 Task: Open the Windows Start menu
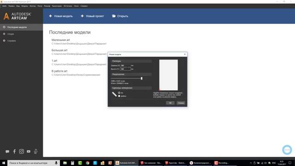(4, 163)
